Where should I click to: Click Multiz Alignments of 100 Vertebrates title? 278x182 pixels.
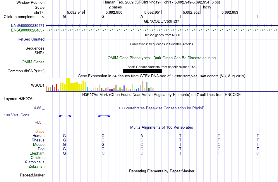(162, 127)
